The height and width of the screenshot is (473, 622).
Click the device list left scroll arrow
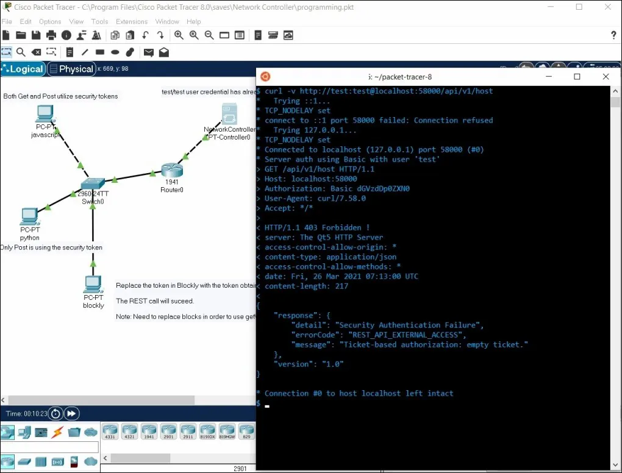point(105,458)
